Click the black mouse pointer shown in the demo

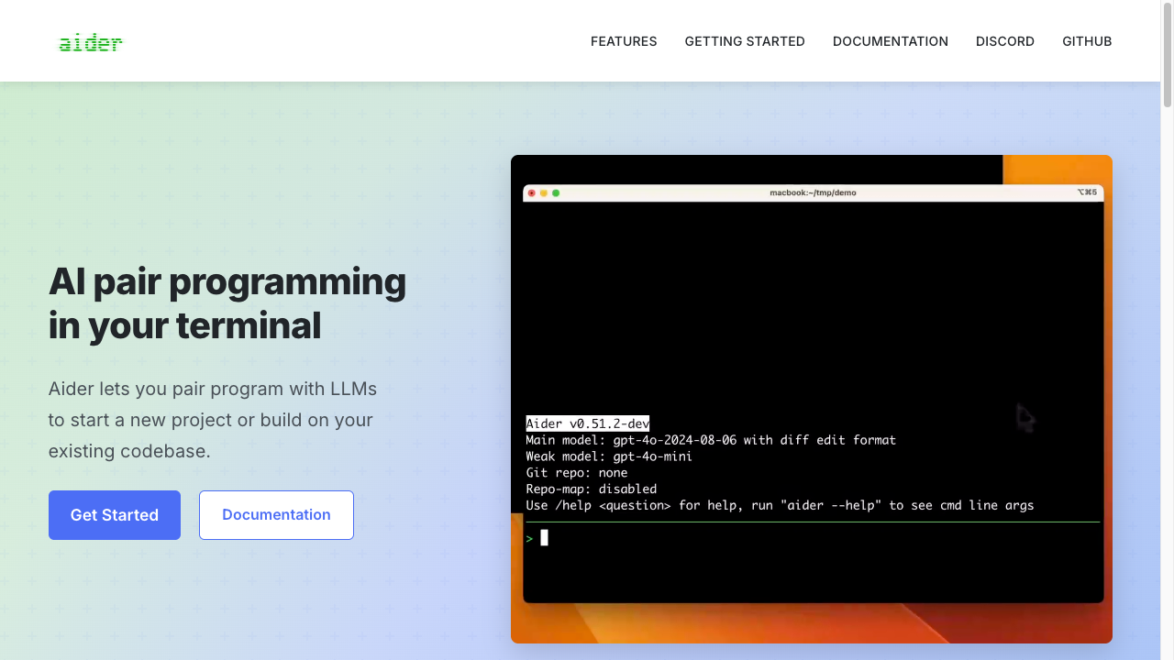point(1024,418)
